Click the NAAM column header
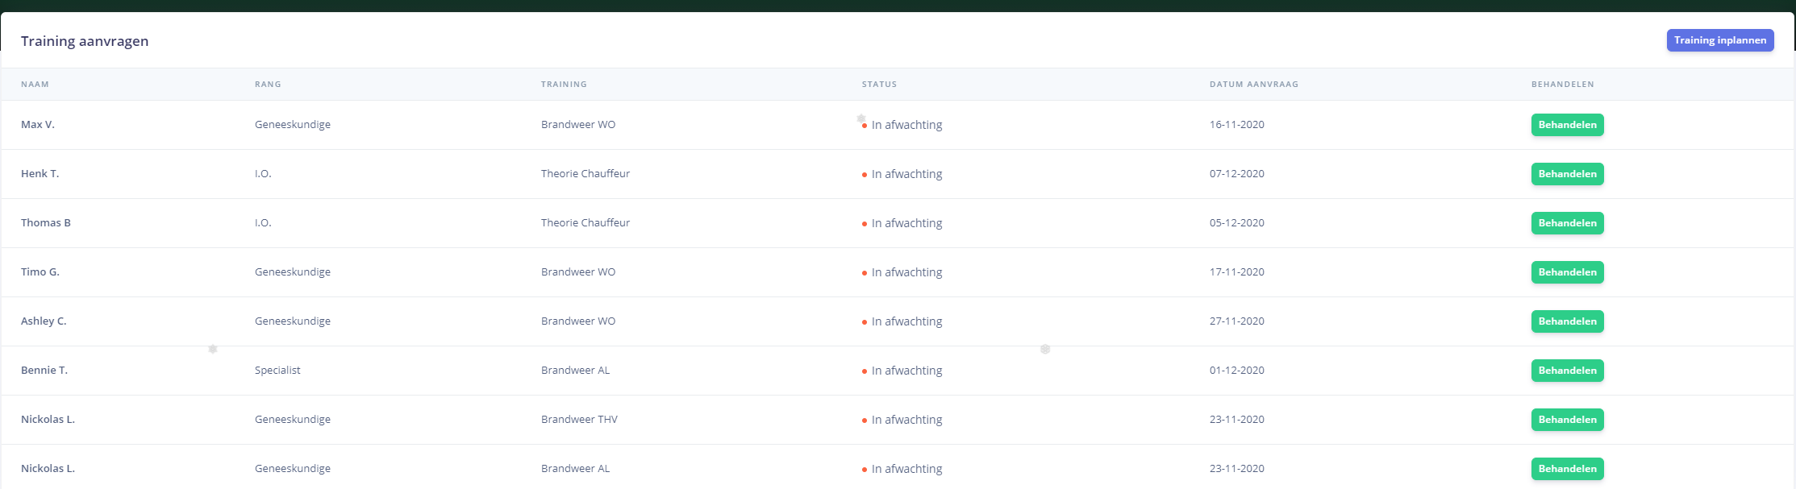 pos(35,85)
